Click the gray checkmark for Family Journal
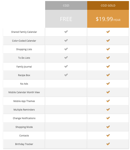The image size is (130, 150). (x=66, y=66)
